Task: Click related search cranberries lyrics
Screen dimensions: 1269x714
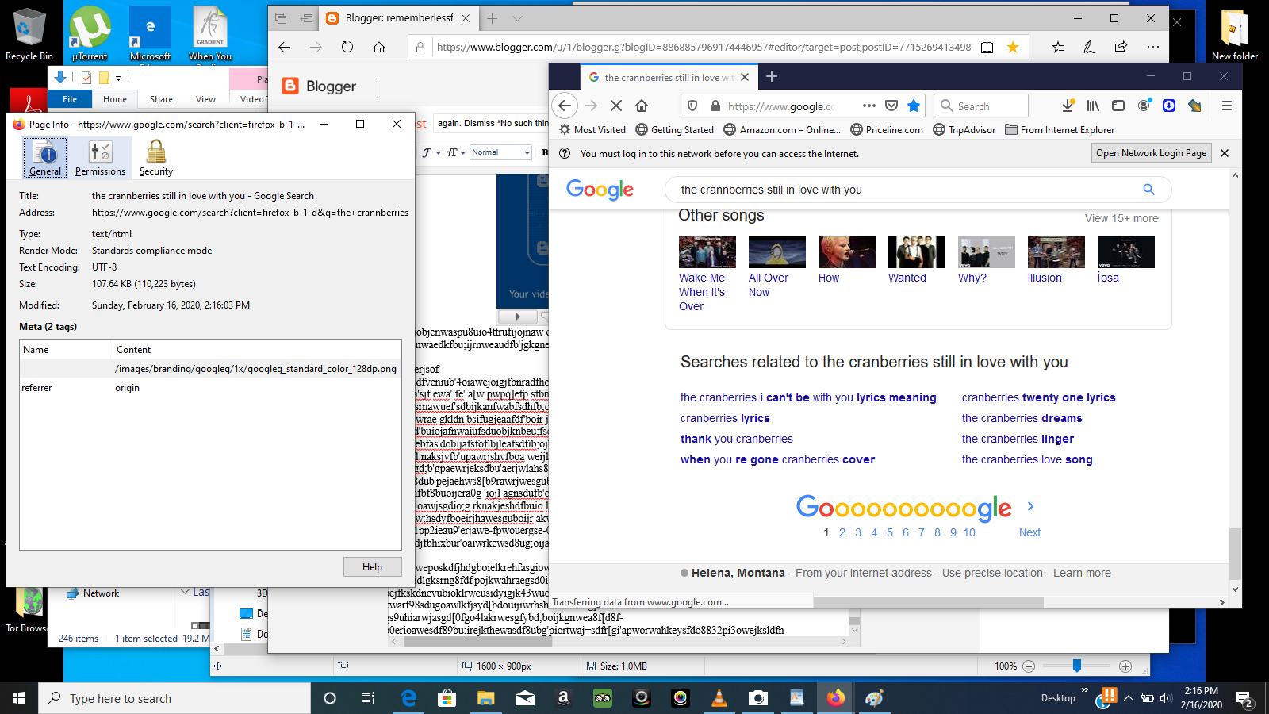Action: coord(725,418)
